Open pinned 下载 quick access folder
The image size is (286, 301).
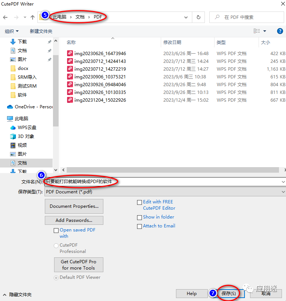click(22, 42)
